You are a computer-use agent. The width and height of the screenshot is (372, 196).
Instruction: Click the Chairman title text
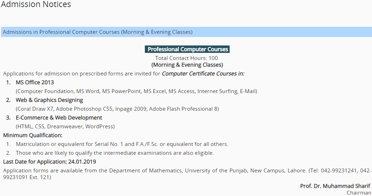click(x=359, y=193)
